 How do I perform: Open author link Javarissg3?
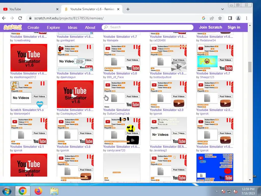[x=160, y=150]
